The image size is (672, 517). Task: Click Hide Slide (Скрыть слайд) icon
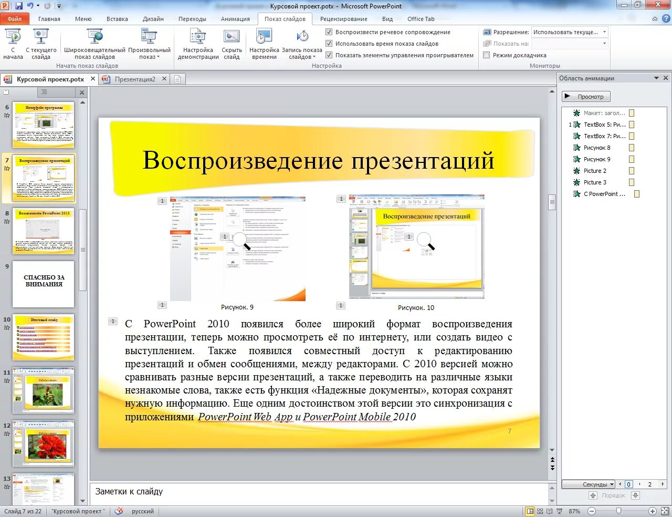[x=232, y=37]
